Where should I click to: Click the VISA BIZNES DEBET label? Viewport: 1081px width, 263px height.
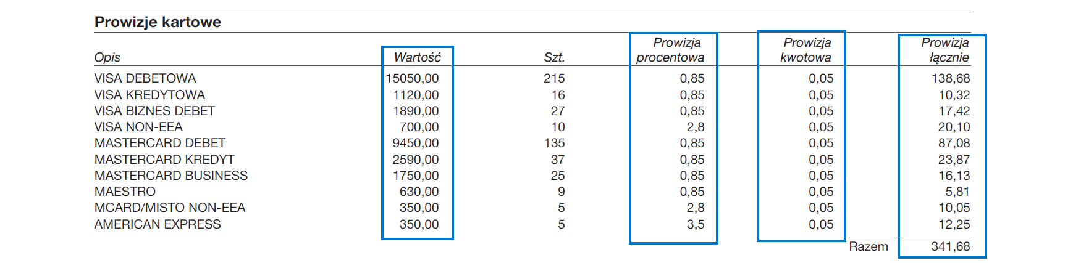[154, 111]
